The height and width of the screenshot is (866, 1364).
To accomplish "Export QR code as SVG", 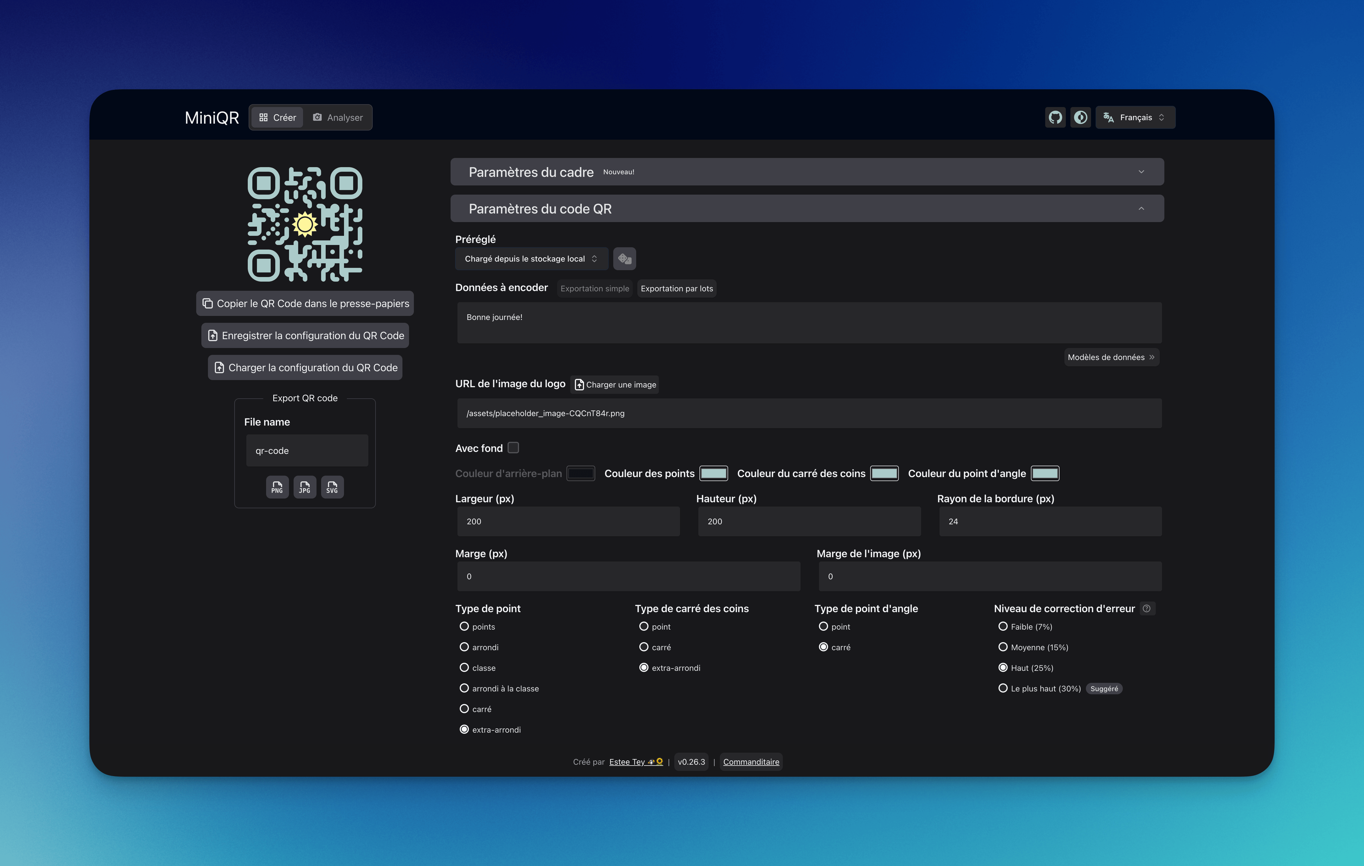I will click(x=332, y=487).
